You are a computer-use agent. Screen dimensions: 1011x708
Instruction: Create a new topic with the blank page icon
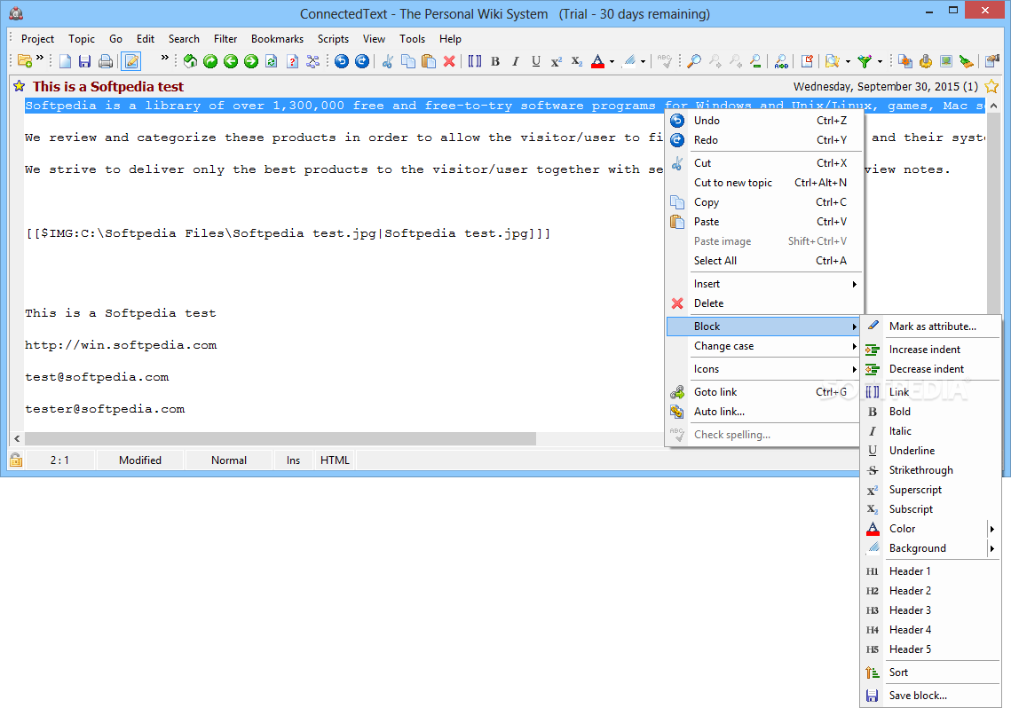(65, 61)
